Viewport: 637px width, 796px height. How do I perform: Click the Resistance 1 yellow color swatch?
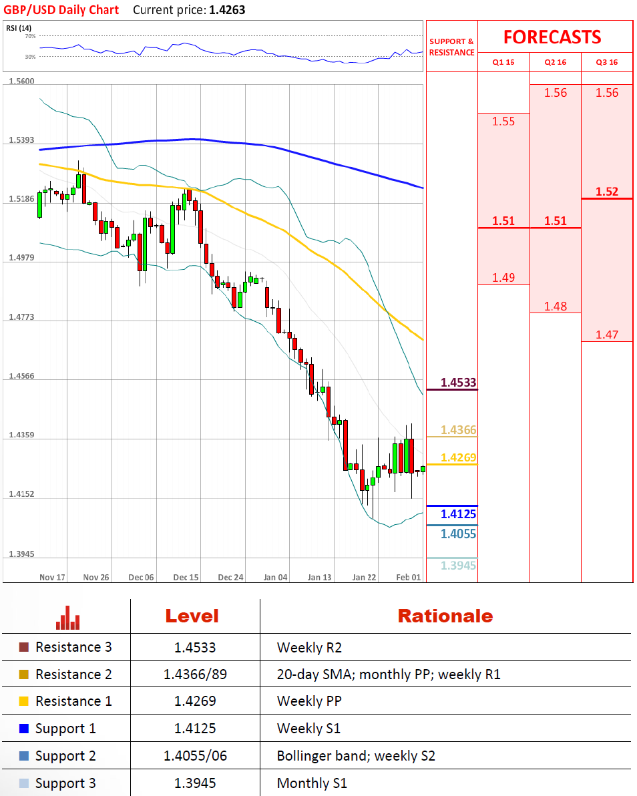pyautogui.click(x=24, y=701)
